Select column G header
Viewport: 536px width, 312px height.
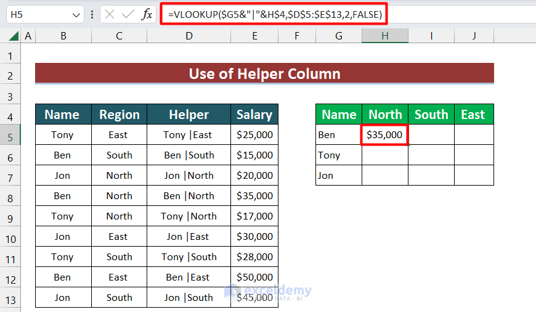coord(339,36)
